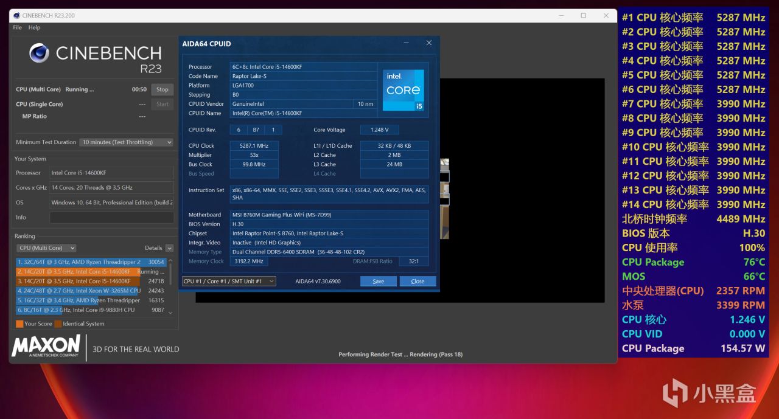Screen dimensions: 779x419
Task: Select the Intel Core i9-9880H ranking row
Action: (91, 310)
